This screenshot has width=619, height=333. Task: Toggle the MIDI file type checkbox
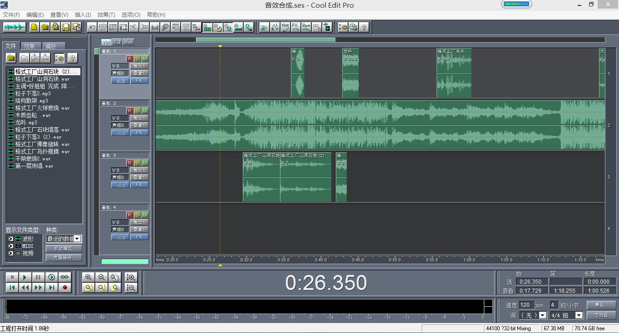11,246
